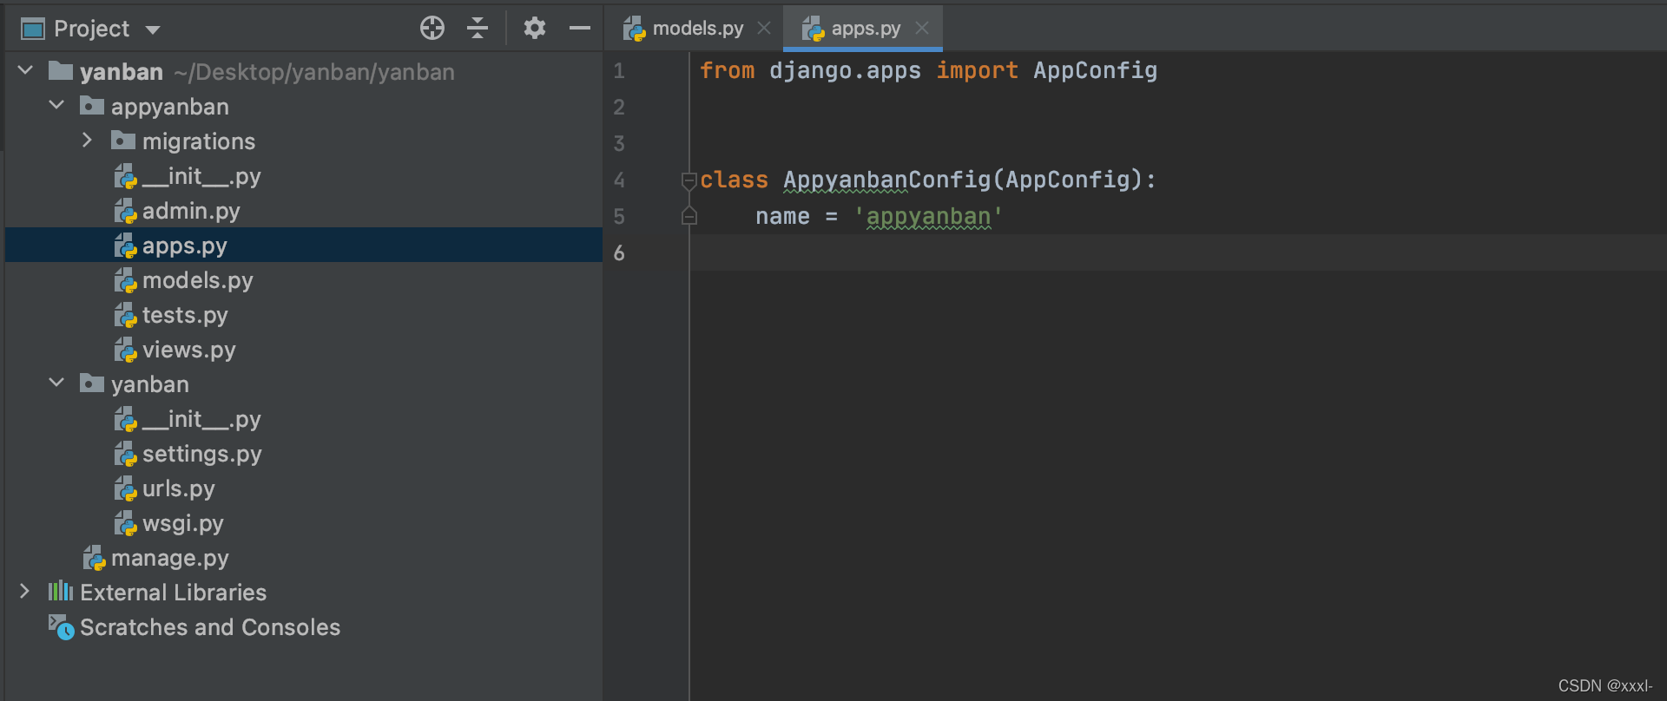Select manage.py in the project tree
1667x701 pixels.
(x=304, y=558)
